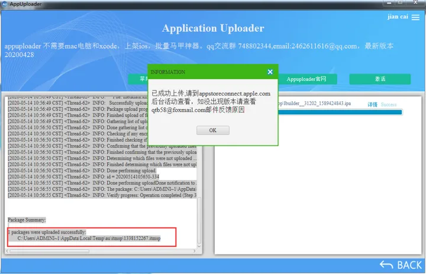Click the Success status label
Viewport: 426px width, 274px height.
[389, 104]
